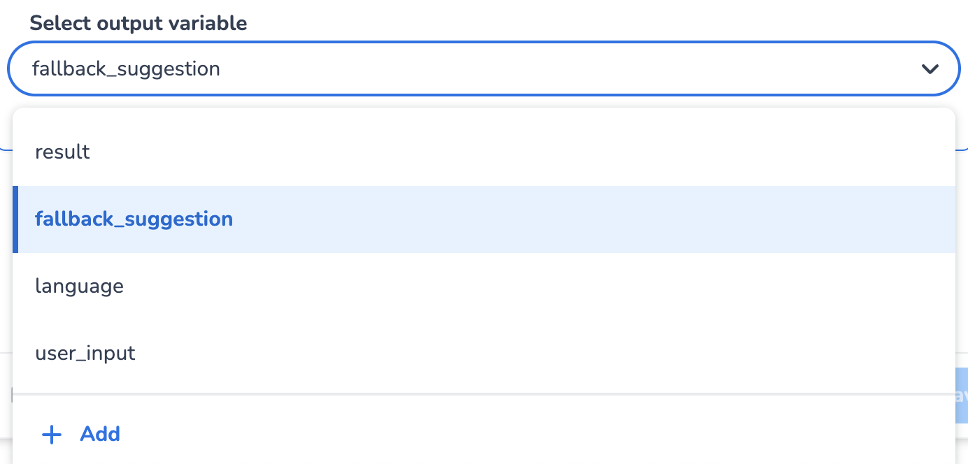Image resolution: width=968 pixels, height=464 pixels.
Task: Click the Add link at the dropdown bottom
Action: click(x=100, y=434)
